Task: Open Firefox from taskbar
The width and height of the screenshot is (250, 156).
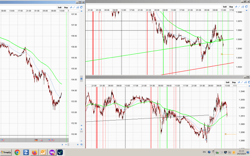Action: click(x=34, y=152)
